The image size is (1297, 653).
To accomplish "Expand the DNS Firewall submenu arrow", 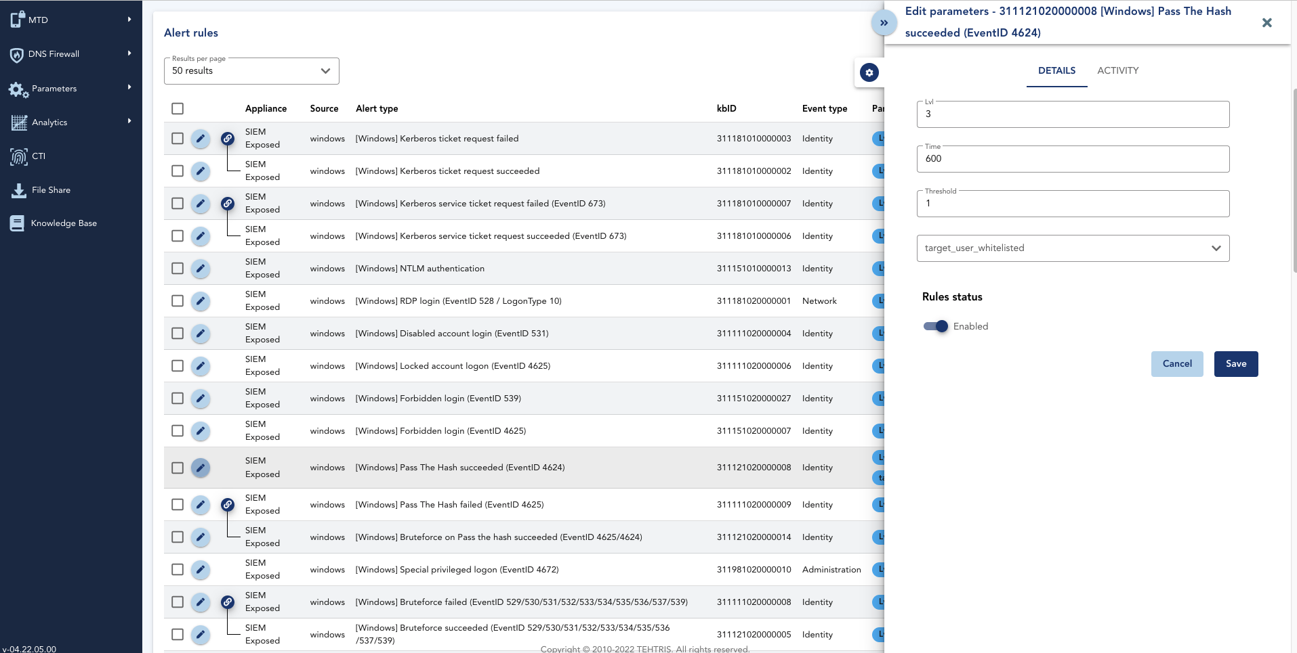I will click(x=129, y=53).
